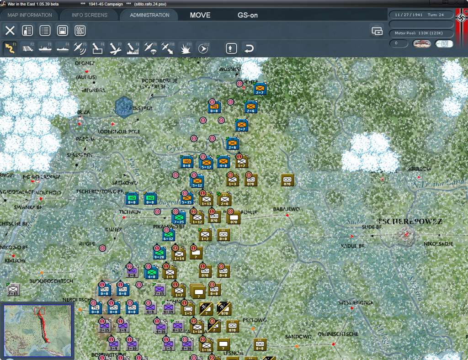Toggle the GS-on ground support setting
Screen dimensions: 468x360
[248, 15]
